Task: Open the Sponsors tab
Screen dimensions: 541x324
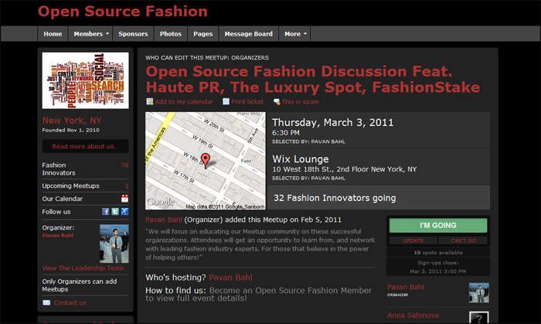Action: point(133,34)
